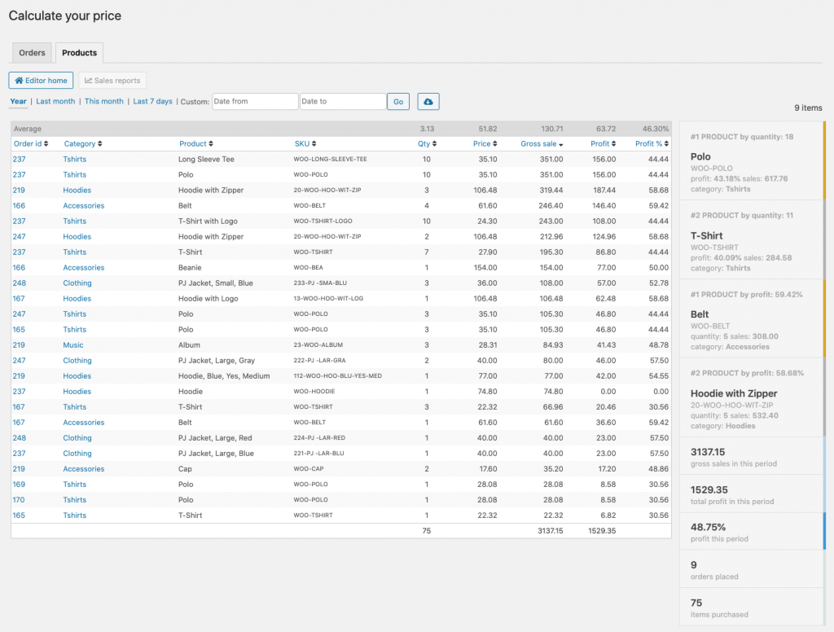834x632 pixels.
Task: Sort table by Gross sale column
Action: 538,143
